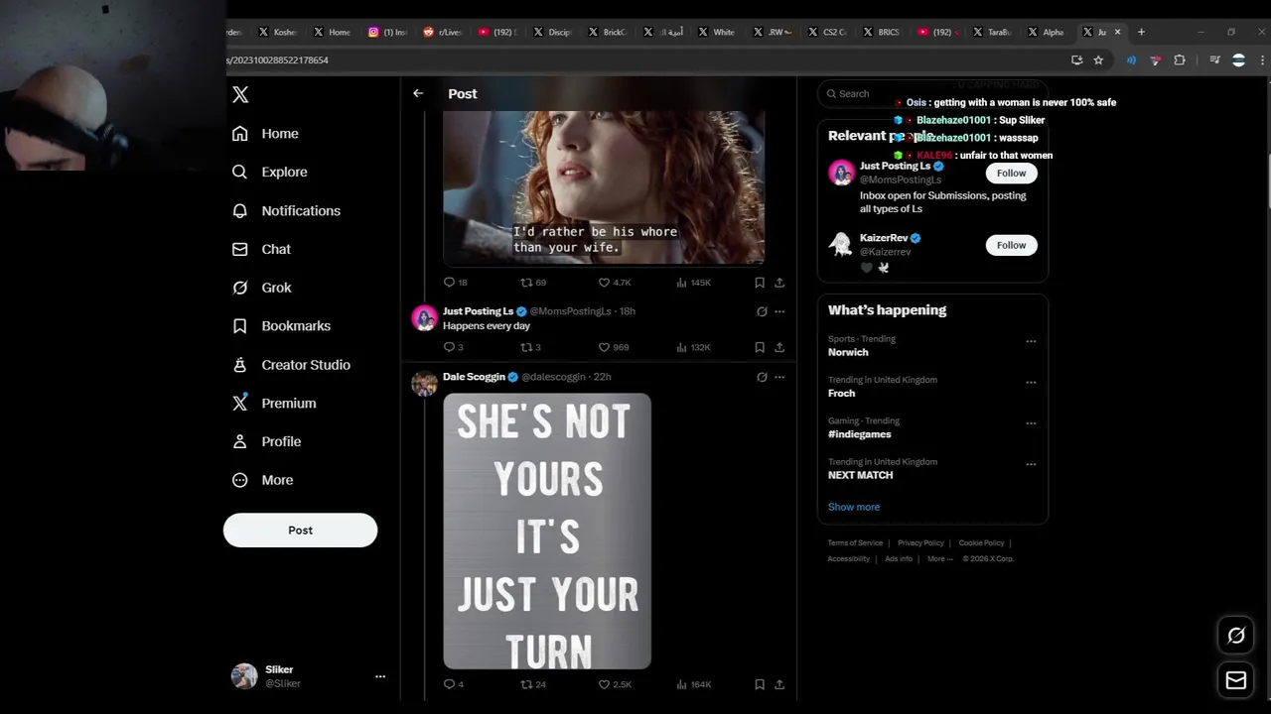Screen dimensions: 1271x714
Task: Click the X logo in the sidebar
Action: 240,94
